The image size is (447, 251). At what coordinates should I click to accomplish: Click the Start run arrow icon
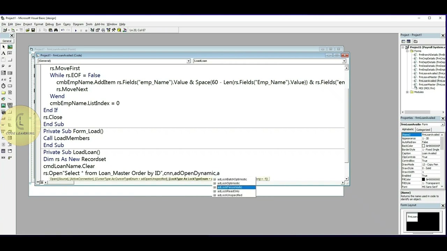76,30
